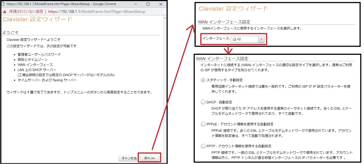The width and height of the screenshot is (364, 164).
Task: Click the URL in the Chrome address bar
Action: 97,12
